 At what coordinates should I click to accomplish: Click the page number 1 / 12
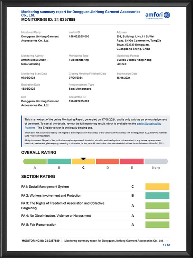click(166, 245)
